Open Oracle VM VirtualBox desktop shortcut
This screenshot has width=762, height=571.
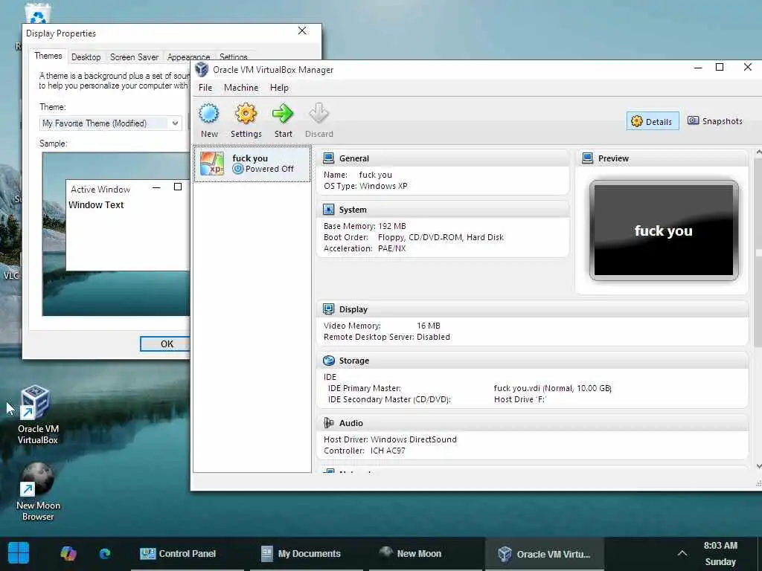coord(37,414)
